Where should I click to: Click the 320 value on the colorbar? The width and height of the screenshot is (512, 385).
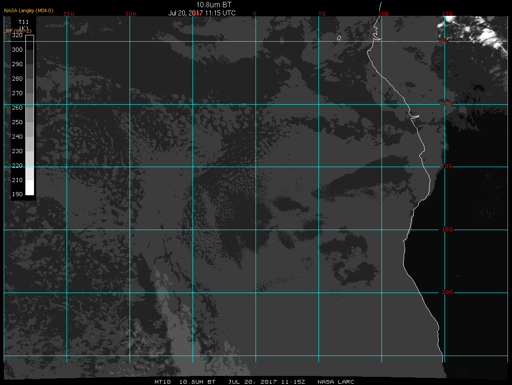click(x=17, y=35)
